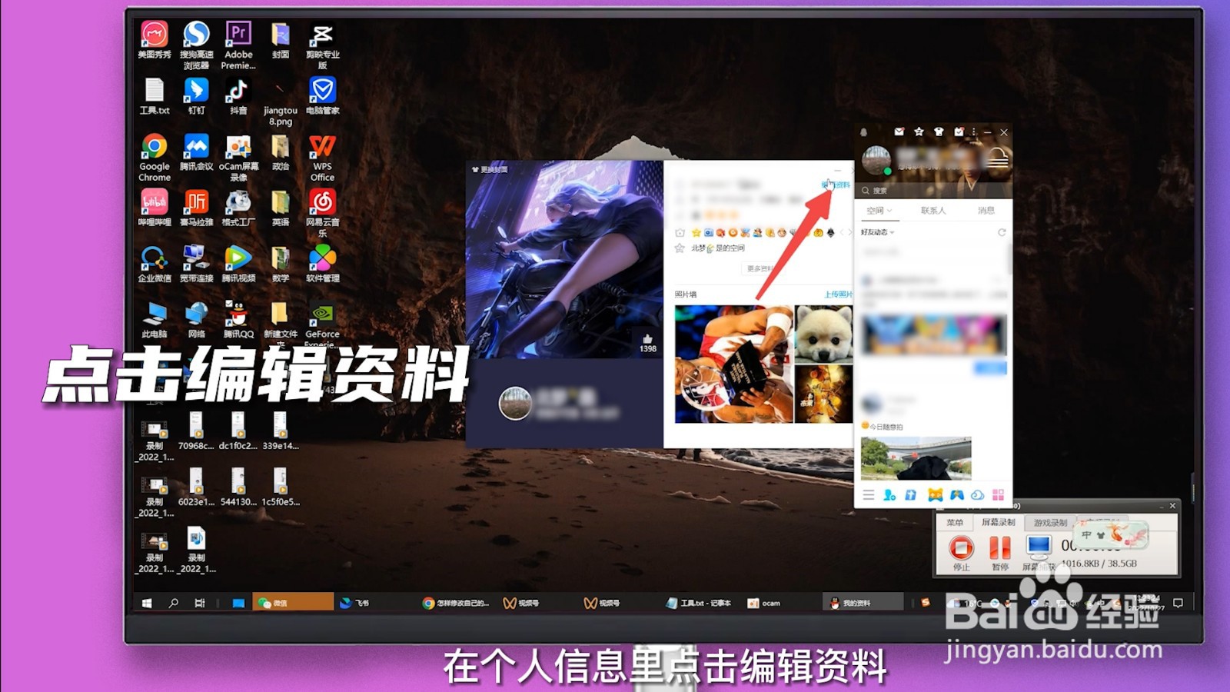Open the QQ mail envelope icon
Image resolution: width=1230 pixels, height=692 pixels.
(x=899, y=132)
